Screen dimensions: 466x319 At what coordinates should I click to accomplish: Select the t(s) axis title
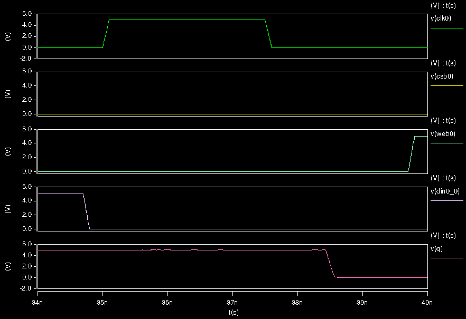coord(232,311)
